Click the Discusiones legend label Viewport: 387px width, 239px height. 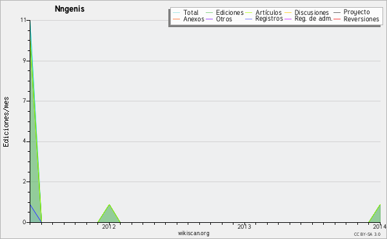tap(312, 12)
